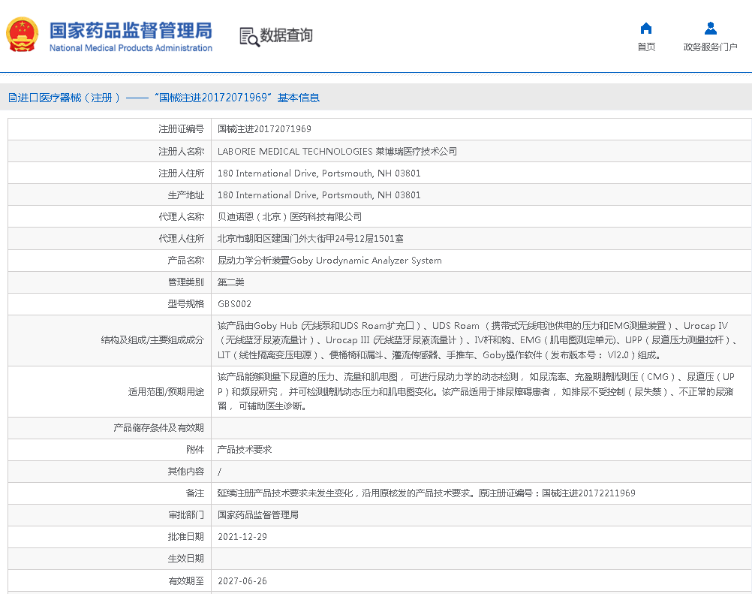Click the National Medical Products Administration subtitle

pyautogui.click(x=131, y=48)
